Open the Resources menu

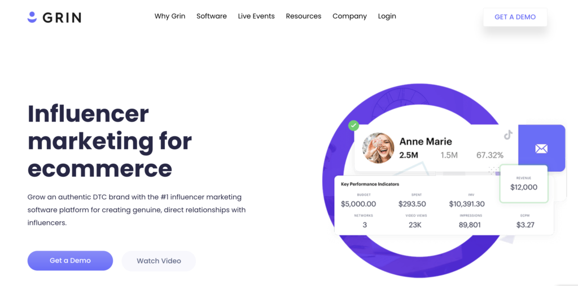click(304, 16)
